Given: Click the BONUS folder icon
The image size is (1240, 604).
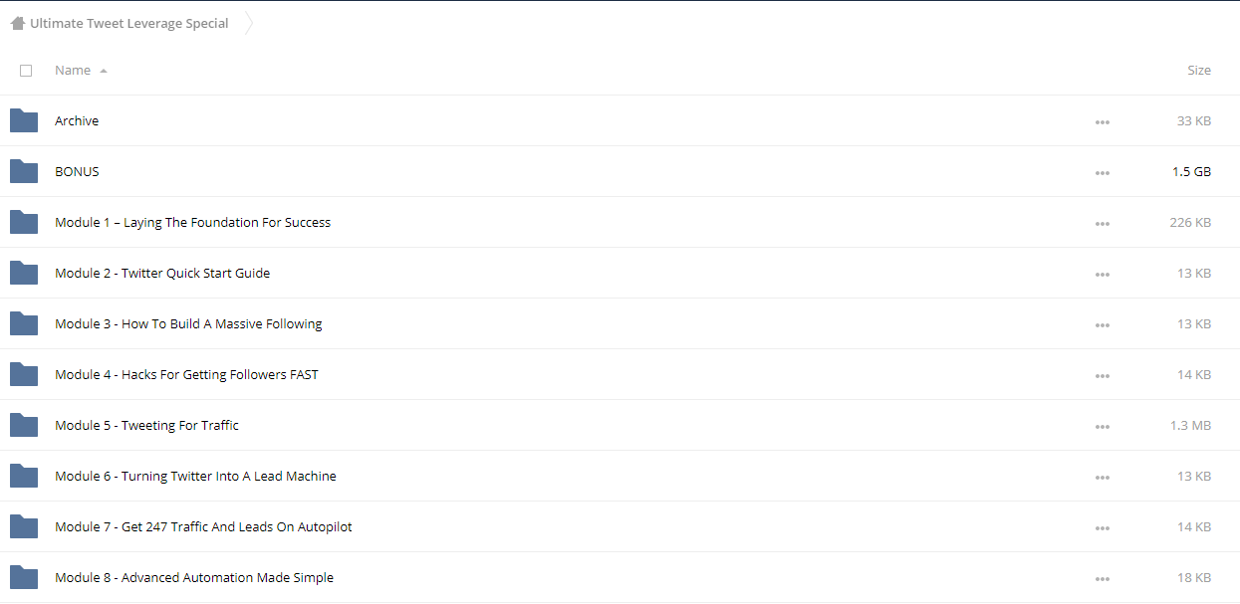Looking at the screenshot, I should click(24, 171).
